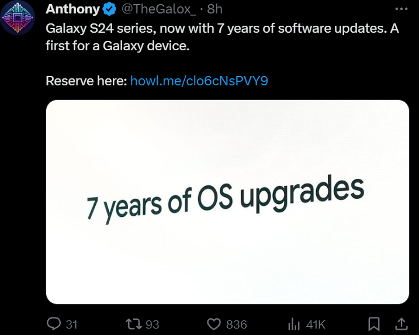419x335 pixels.
Task: Bookmark this post with the bookmark icon
Action: [x=374, y=324]
